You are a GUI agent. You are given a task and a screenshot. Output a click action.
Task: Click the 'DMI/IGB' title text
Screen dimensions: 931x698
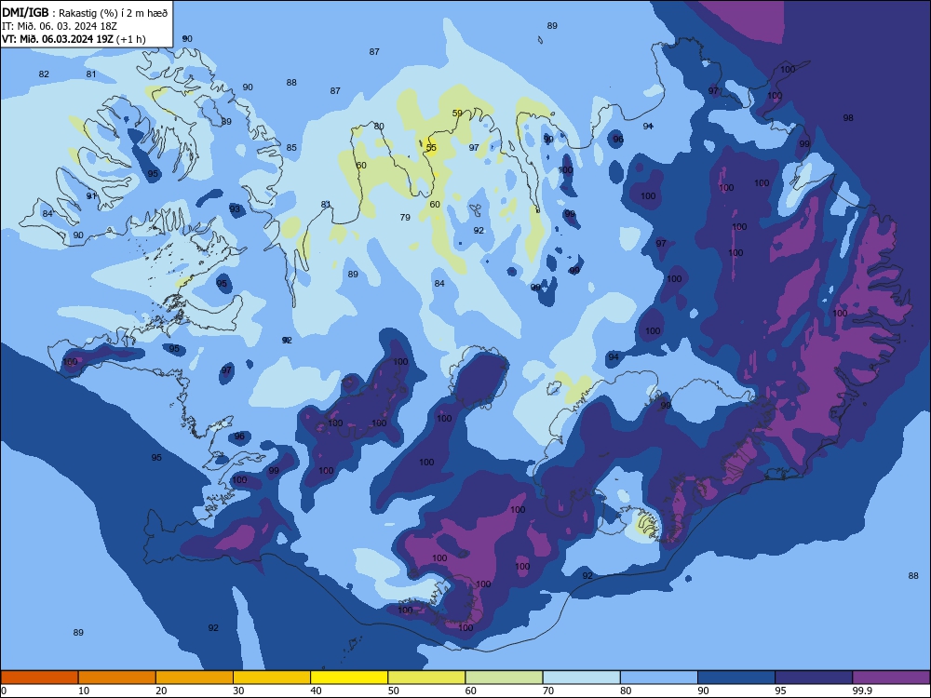(x=25, y=13)
